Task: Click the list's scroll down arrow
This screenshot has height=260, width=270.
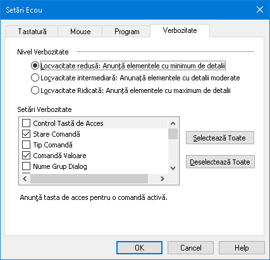Action: 173,168
